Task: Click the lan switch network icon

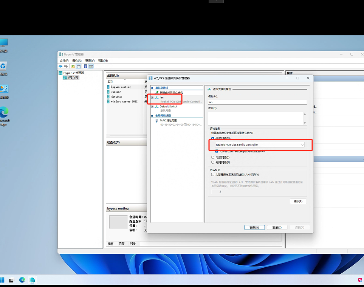Action: 157,98
